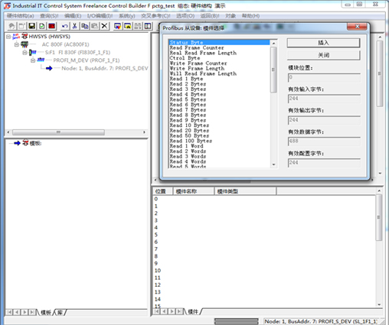
Task: Click the second greyed-out document toolbar icon
Action: (x=21, y=26)
